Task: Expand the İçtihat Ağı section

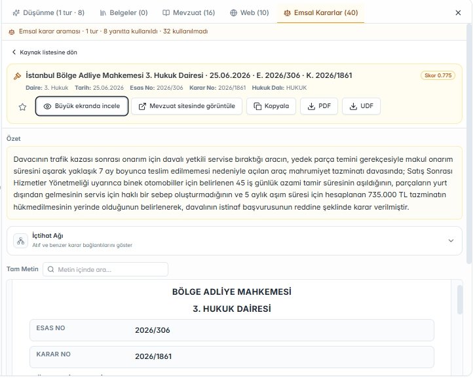Action: [x=235, y=241]
